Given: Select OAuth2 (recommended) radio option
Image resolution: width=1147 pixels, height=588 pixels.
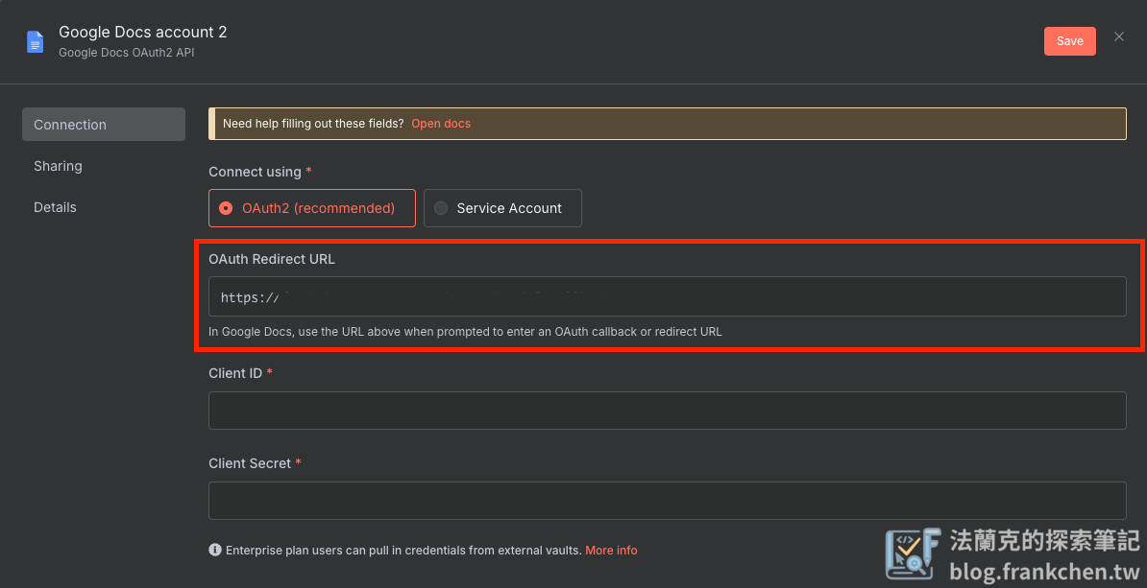Looking at the screenshot, I should coord(312,208).
